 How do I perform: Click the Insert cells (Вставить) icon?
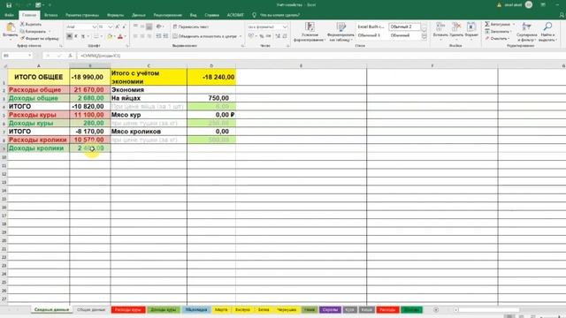coord(440,26)
